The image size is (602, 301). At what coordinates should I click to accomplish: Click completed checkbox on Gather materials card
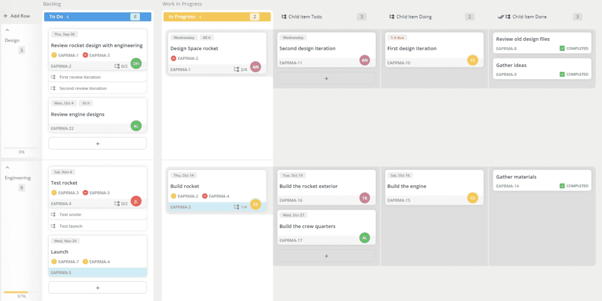(562, 186)
